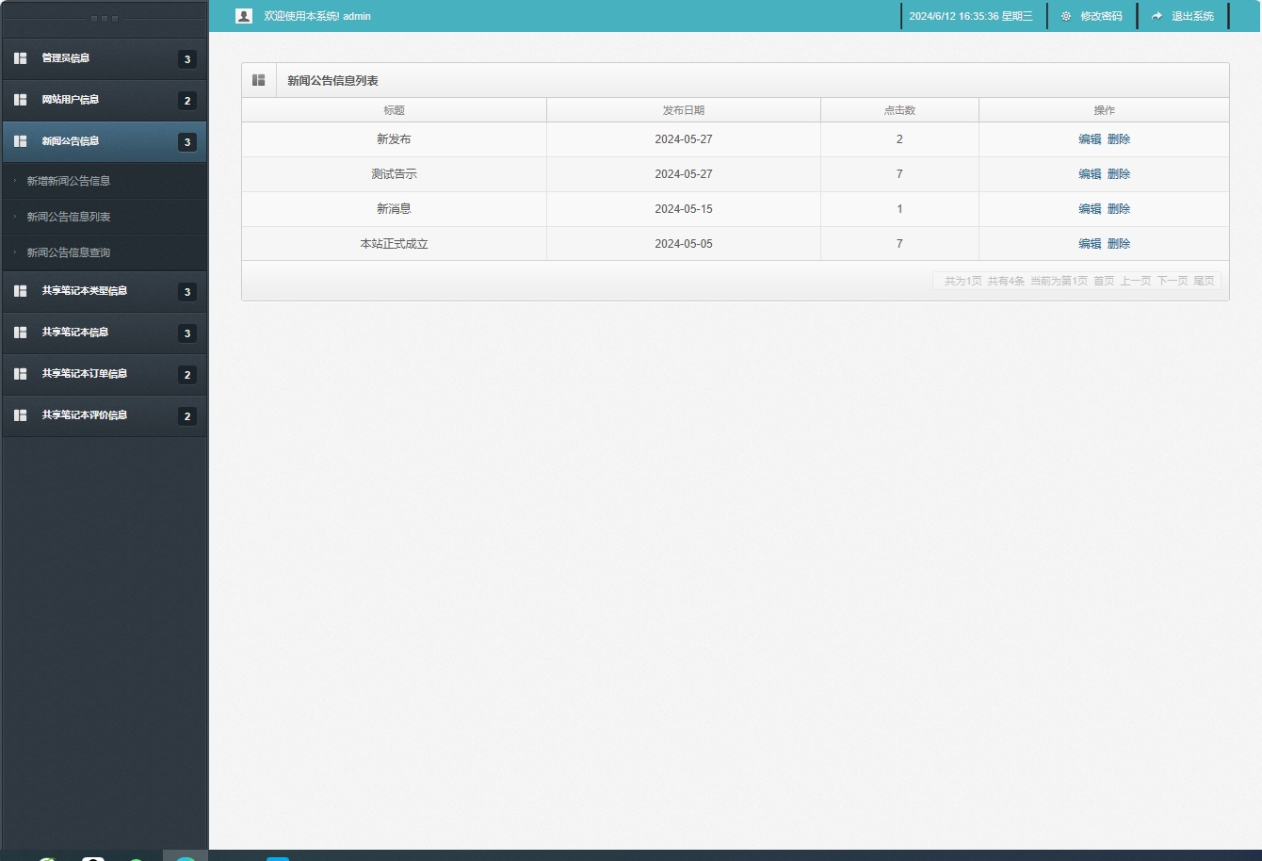Jump to 尾页 in the pagination
The height and width of the screenshot is (861, 1262).
1205,281
